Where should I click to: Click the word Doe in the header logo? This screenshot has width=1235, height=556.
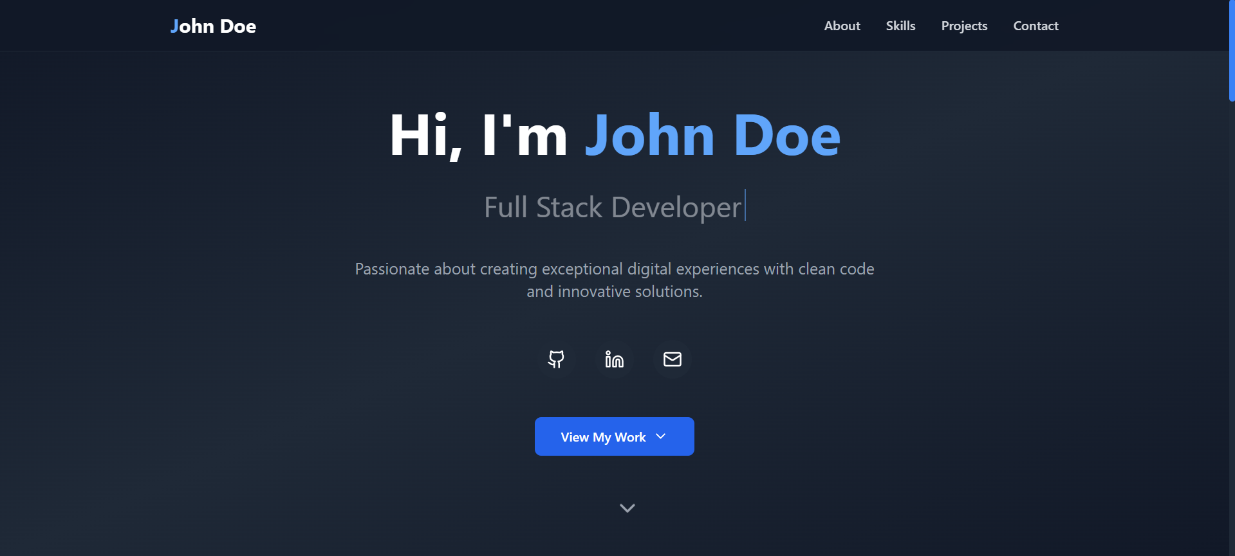tap(238, 26)
